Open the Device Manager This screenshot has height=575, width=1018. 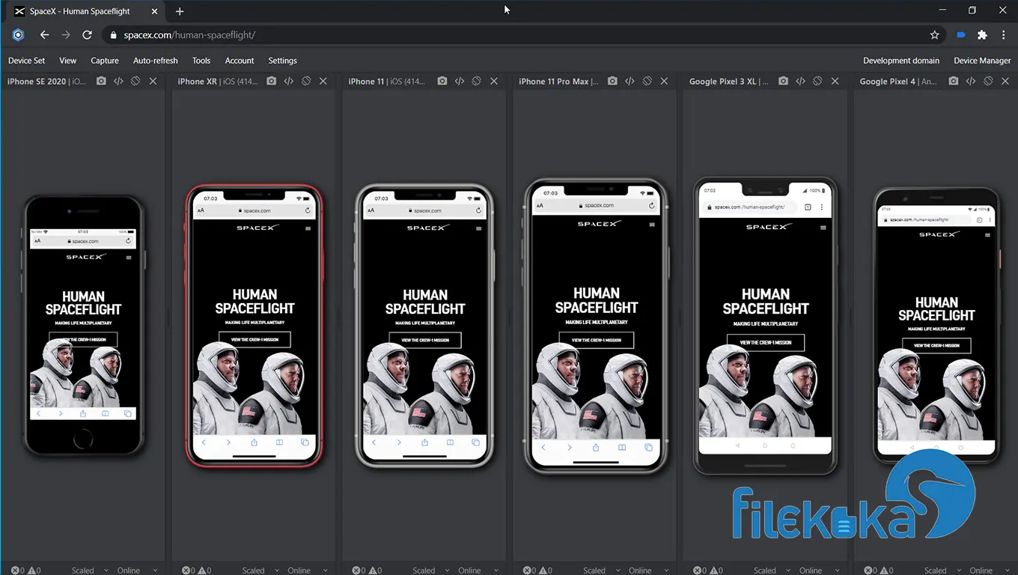(982, 61)
